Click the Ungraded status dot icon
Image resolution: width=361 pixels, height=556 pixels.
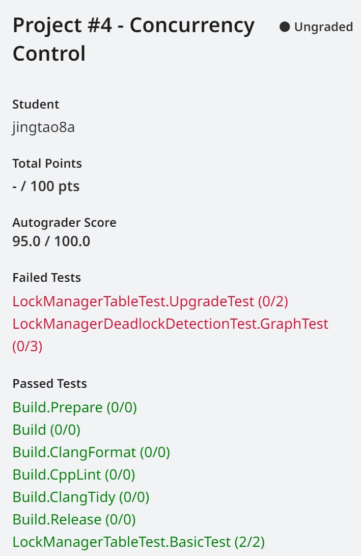[285, 27]
